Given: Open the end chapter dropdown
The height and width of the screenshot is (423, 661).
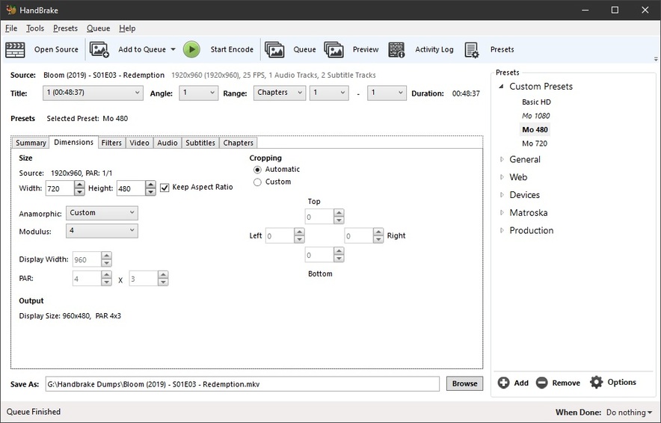Looking at the screenshot, I should tap(387, 93).
